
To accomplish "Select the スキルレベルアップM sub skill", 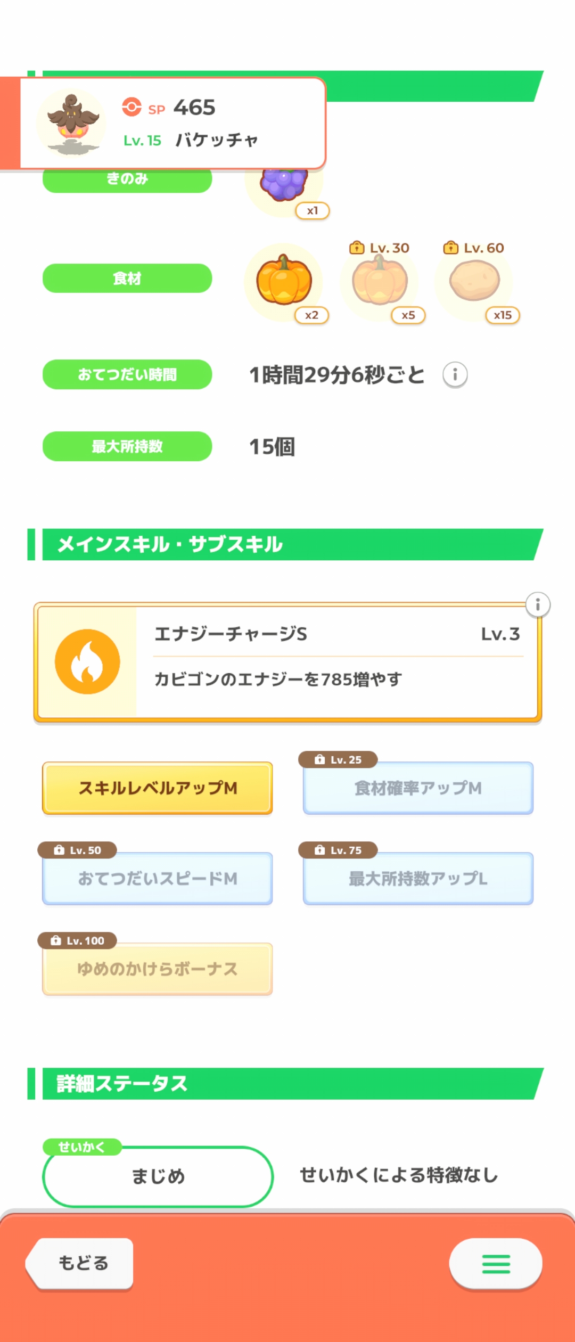I will (158, 788).
